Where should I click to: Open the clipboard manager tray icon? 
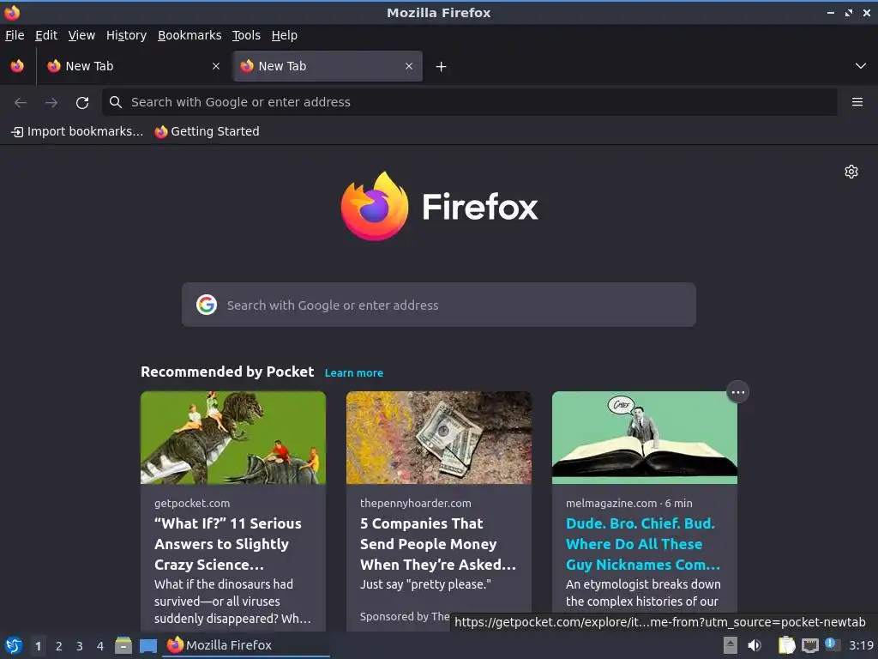coord(786,645)
